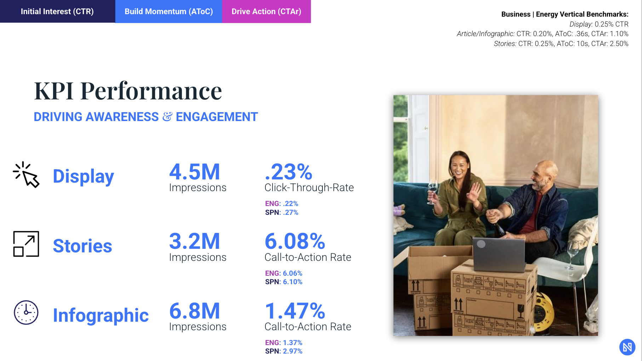Click Impressions label under 3.2M
The height and width of the screenshot is (361, 642).
197,257
